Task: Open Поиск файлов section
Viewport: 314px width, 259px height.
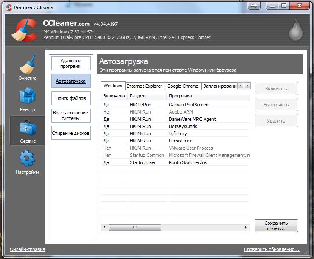Action: tap(71, 98)
